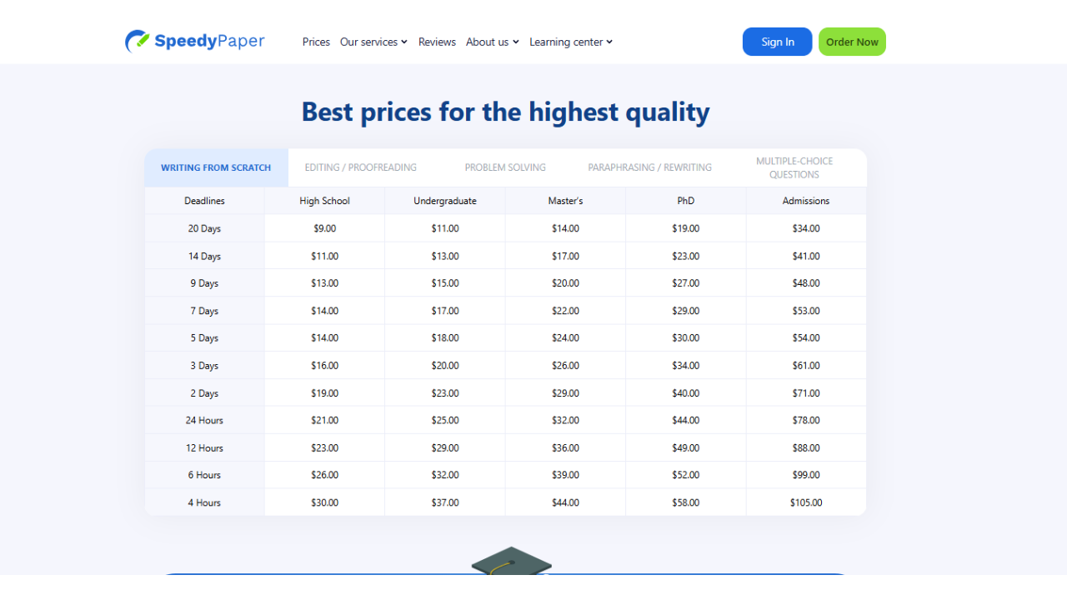Image resolution: width=1067 pixels, height=600 pixels.
Task: Open the About us dropdown menu
Action: point(493,42)
